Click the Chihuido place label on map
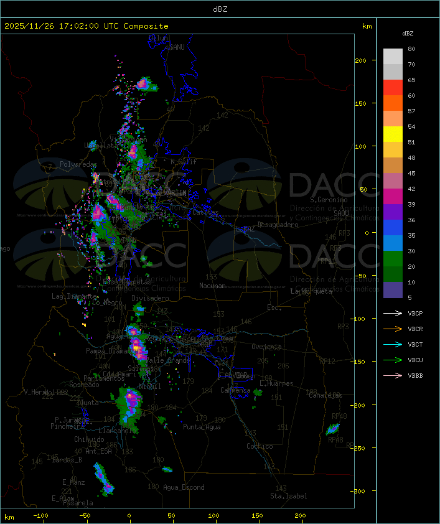 click(89, 439)
